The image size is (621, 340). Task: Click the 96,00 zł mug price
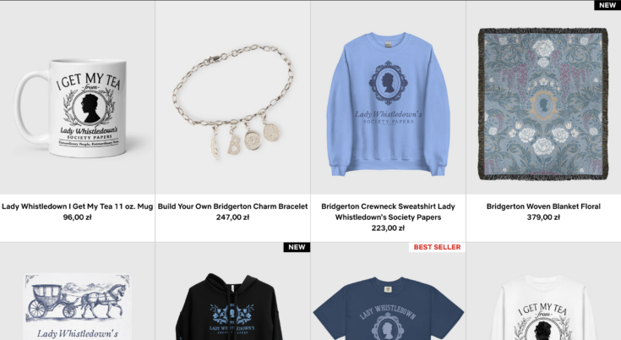pos(77,217)
